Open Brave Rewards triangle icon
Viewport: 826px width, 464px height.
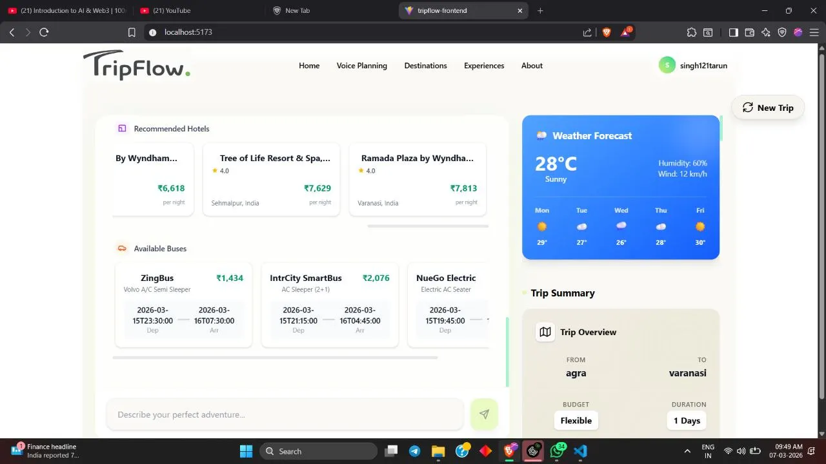pyautogui.click(x=625, y=32)
